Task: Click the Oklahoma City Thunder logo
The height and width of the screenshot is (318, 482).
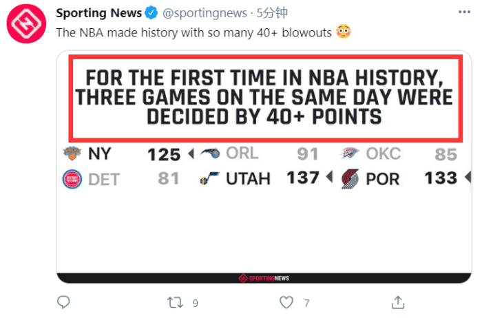Action: (350, 153)
